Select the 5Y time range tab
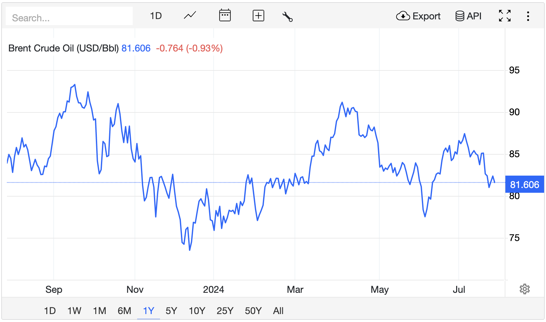Screen dimensions: 546x322 coord(171,311)
